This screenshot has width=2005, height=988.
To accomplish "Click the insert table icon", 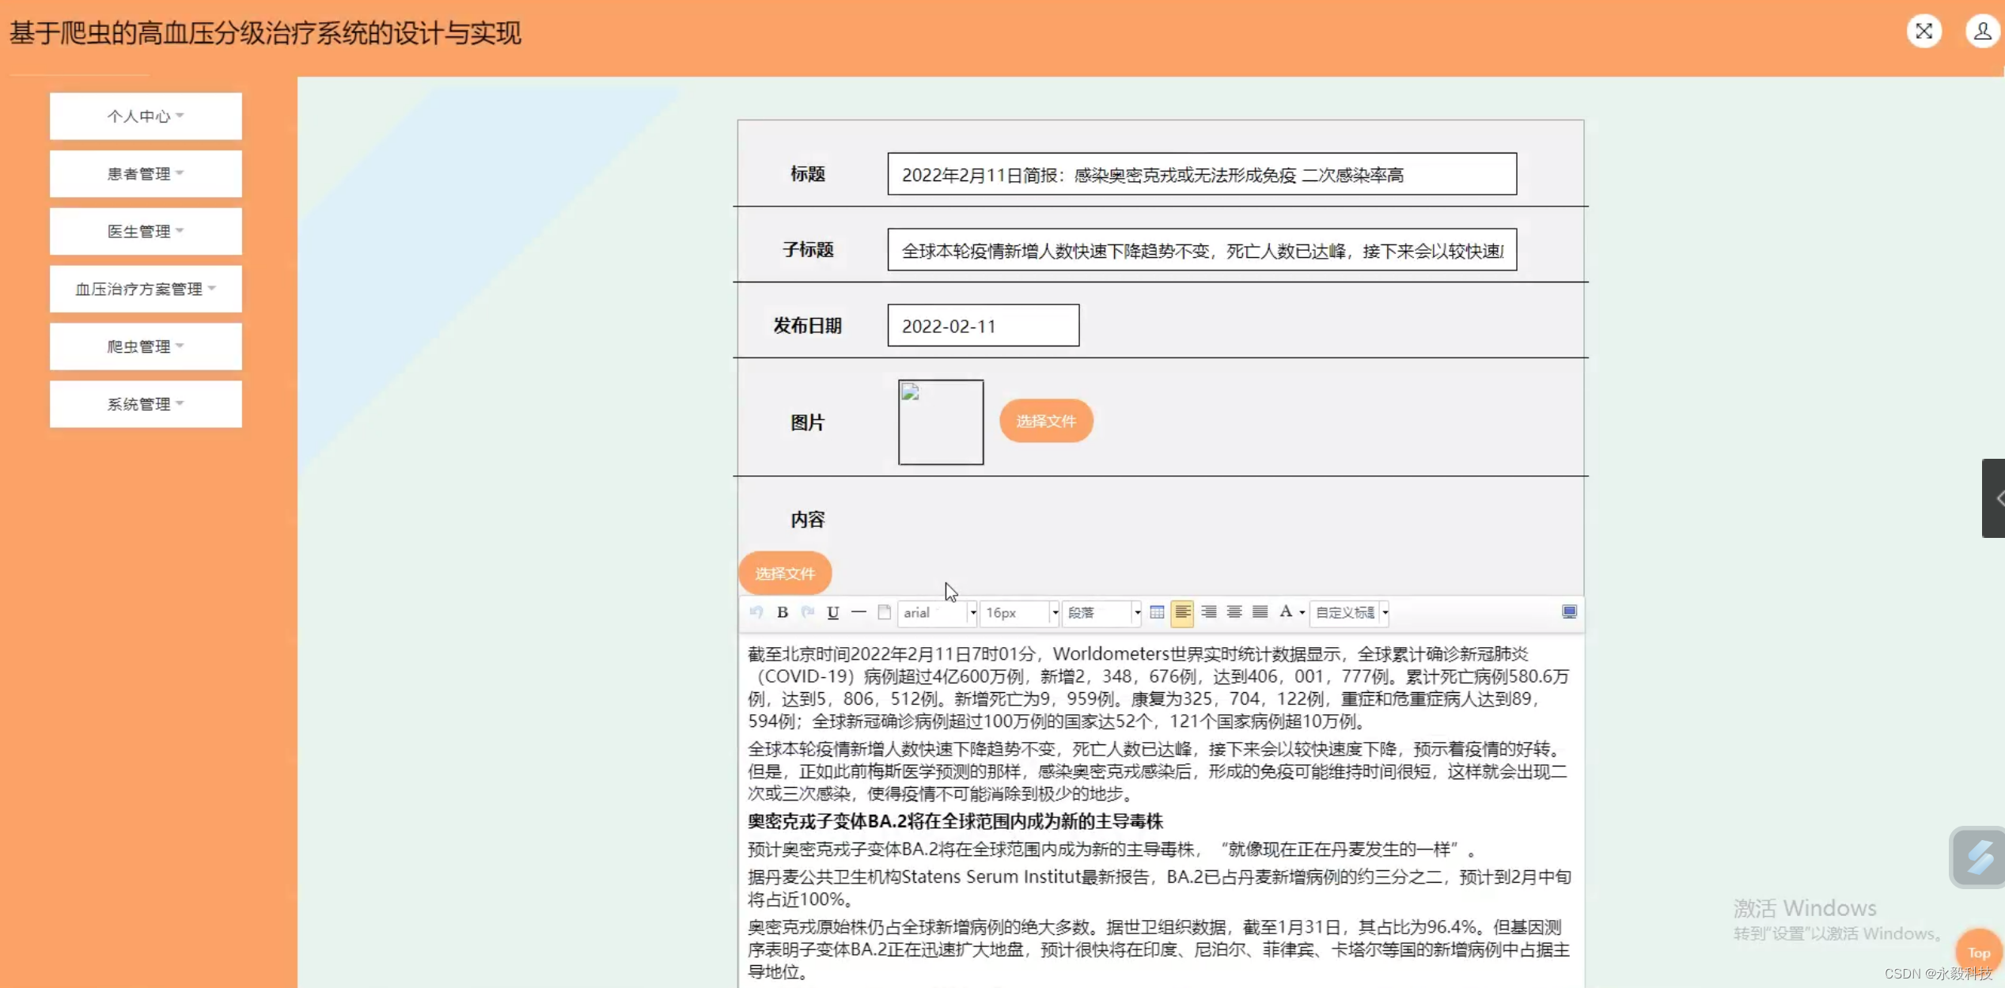I will [1156, 612].
